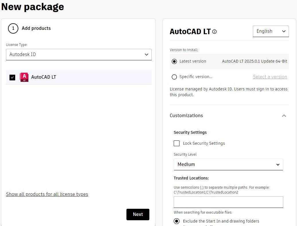Collapse the Customizations section chevron
This screenshot has width=297, height=226.
point(284,116)
